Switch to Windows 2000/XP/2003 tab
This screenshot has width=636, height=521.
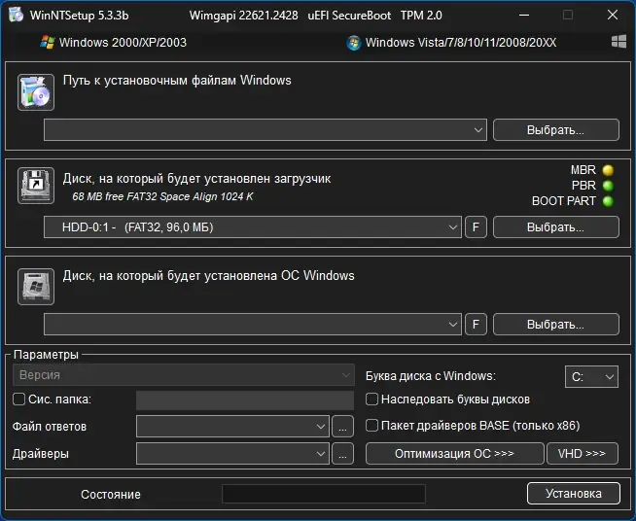point(114,42)
